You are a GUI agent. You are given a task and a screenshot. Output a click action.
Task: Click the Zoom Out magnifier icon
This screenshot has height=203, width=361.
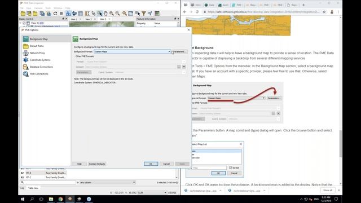click(x=118, y=14)
